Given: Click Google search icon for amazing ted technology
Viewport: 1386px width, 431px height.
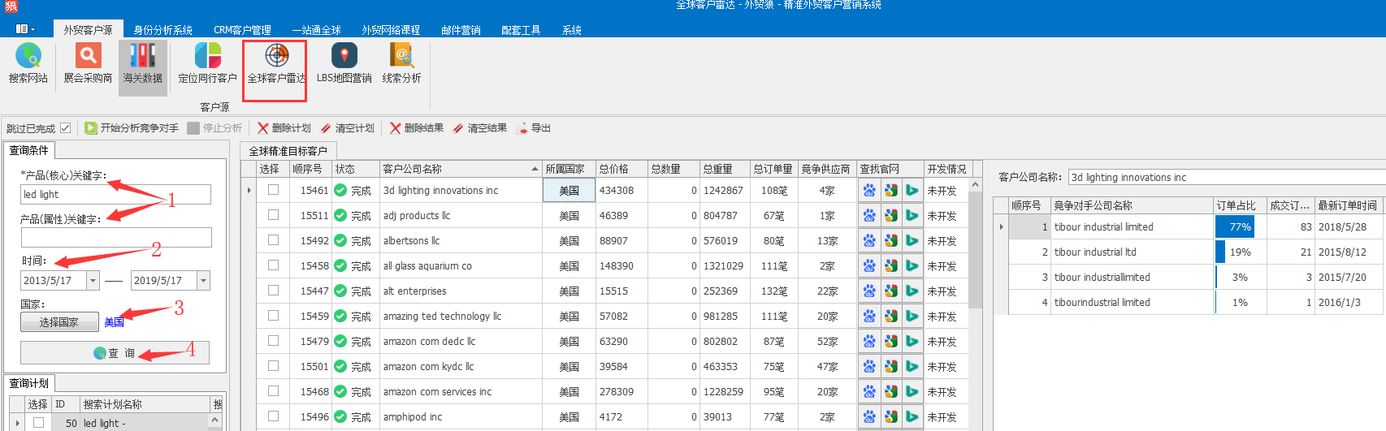Looking at the screenshot, I should point(891,317).
